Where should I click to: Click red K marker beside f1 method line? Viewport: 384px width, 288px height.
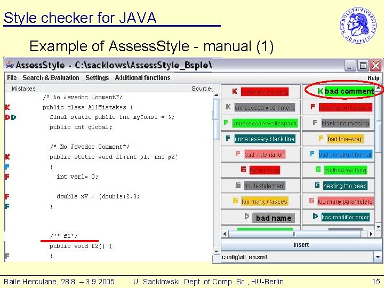7,157
